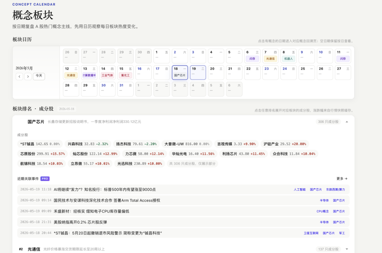Viewport: 382px width, 253px height.
Task: Select May 25 calendar day
Action: [x=307, y=72]
